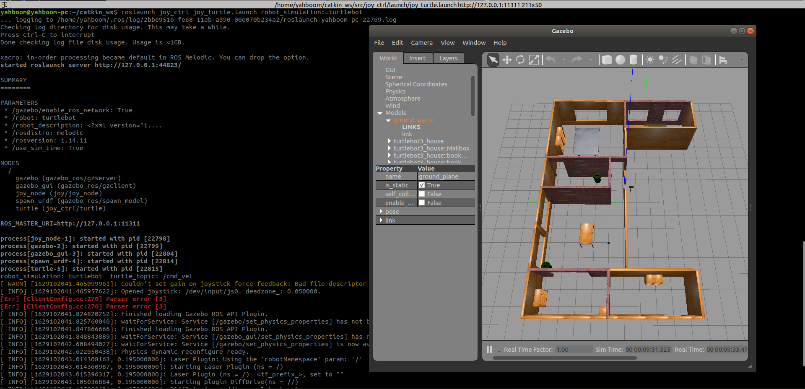805x389 pixels.
Task: Open the View menu
Action: (447, 43)
